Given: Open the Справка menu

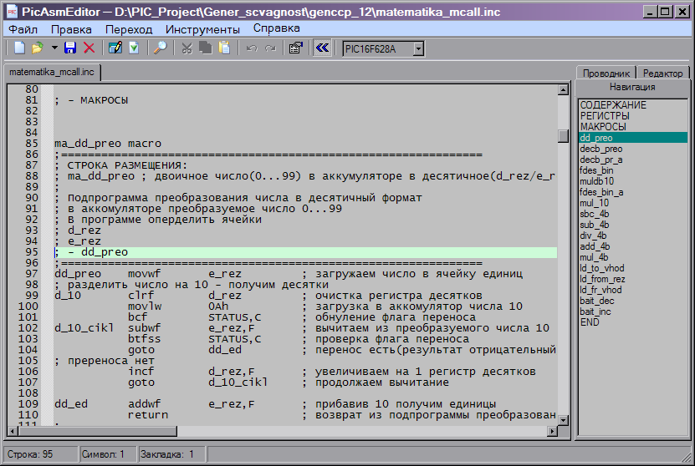Looking at the screenshot, I should (x=277, y=28).
